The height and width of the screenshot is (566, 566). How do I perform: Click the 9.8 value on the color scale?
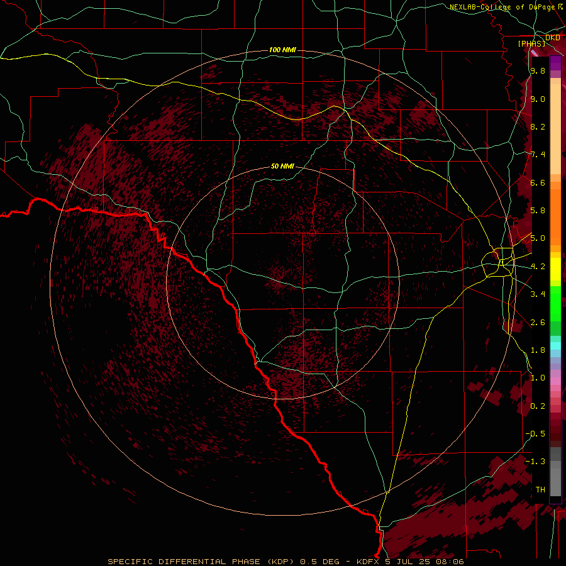pyautogui.click(x=538, y=70)
